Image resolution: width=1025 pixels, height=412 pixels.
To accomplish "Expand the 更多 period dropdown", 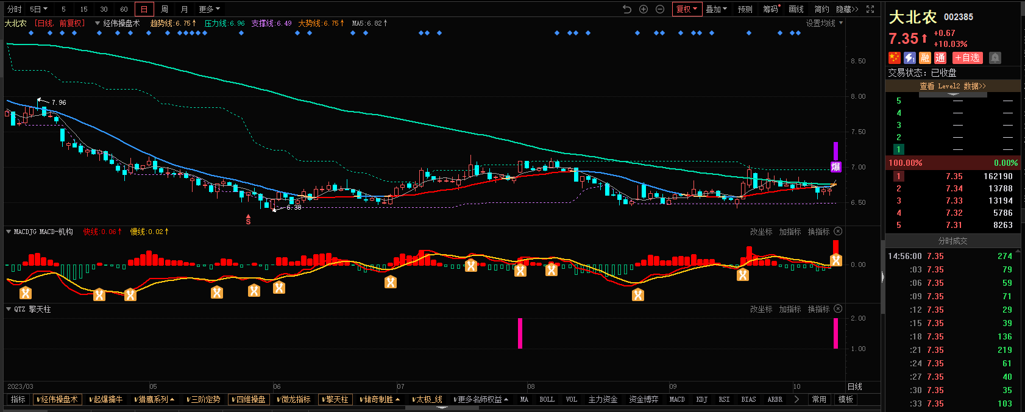I will click(x=209, y=9).
